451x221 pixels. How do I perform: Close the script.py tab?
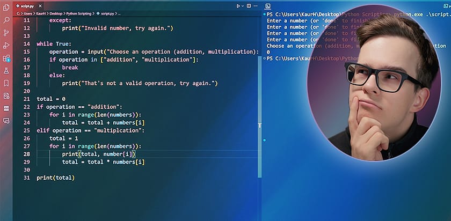click(x=40, y=6)
